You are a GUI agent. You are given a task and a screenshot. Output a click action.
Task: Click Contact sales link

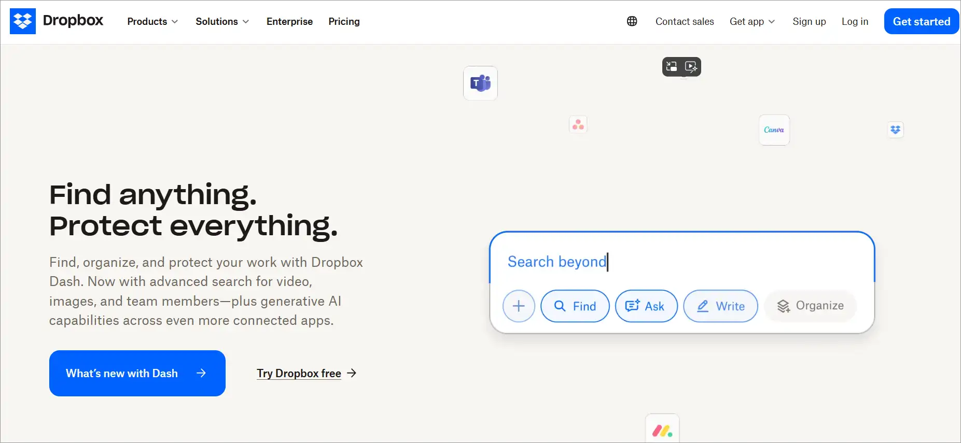685,21
